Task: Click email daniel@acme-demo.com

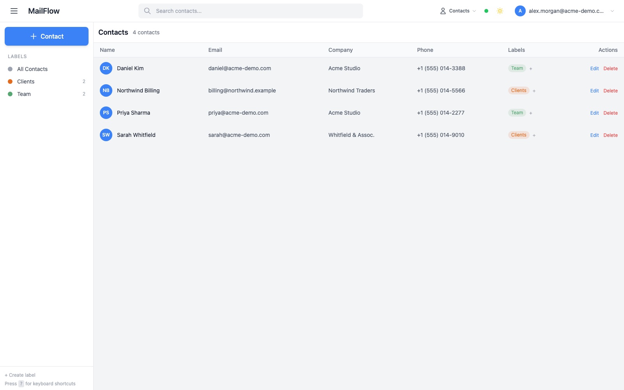Action: tap(239, 68)
